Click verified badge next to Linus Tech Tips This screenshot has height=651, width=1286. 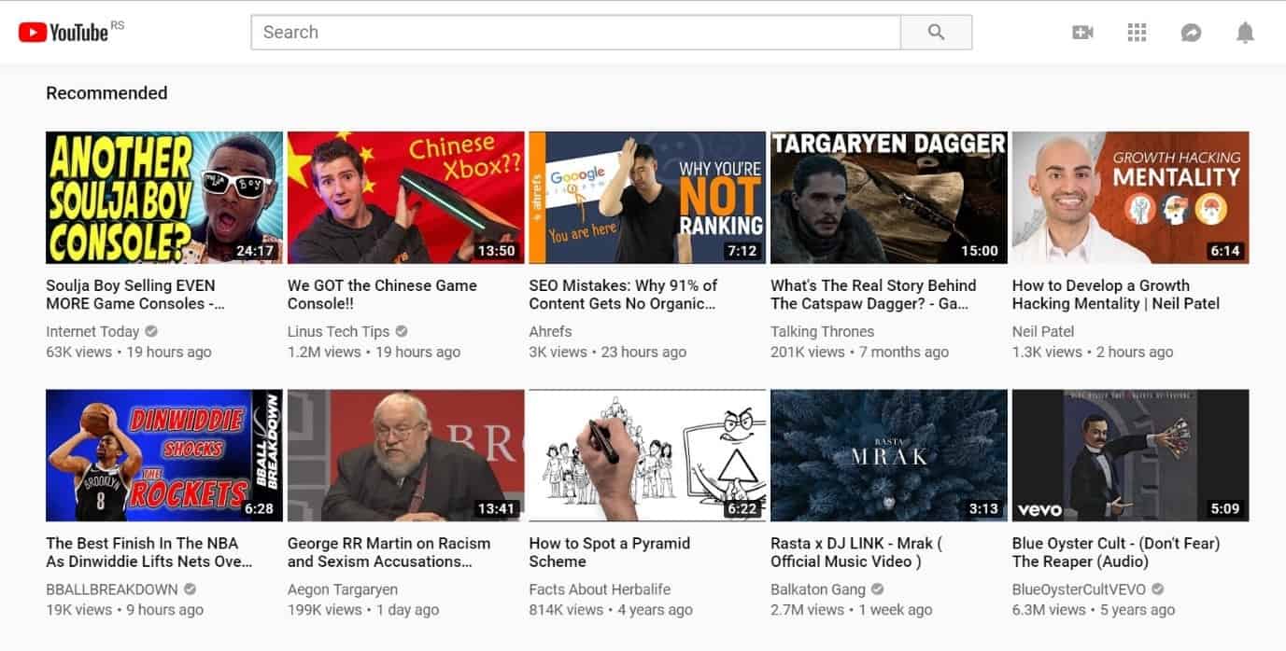pos(402,331)
